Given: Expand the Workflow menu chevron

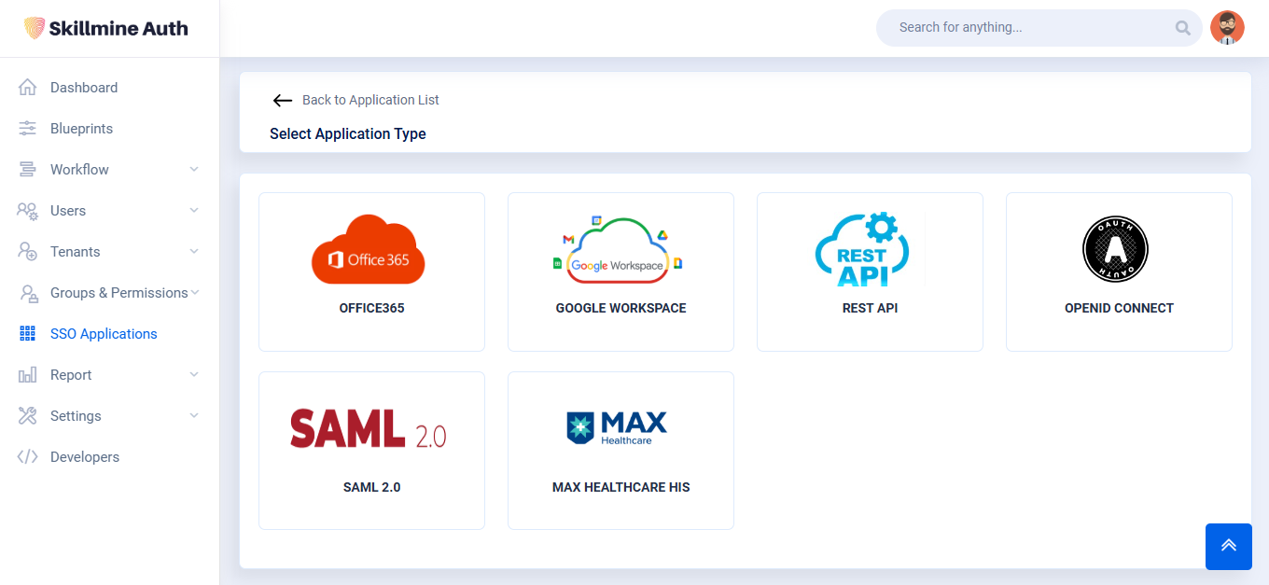Looking at the screenshot, I should click(194, 170).
